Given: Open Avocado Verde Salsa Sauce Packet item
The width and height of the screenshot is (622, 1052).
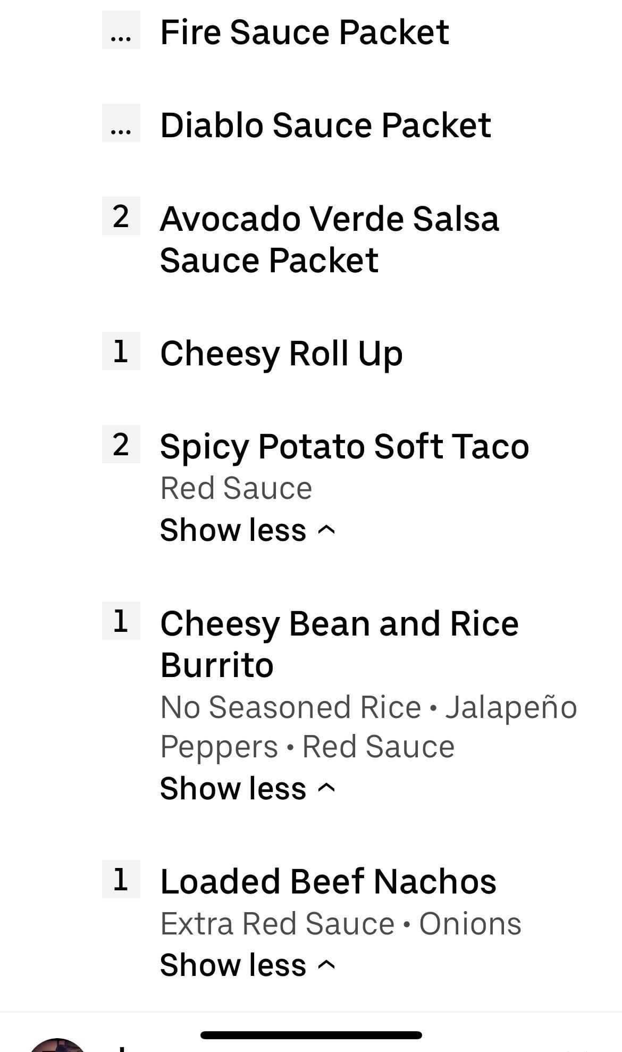Looking at the screenshot, I should 329,239.
